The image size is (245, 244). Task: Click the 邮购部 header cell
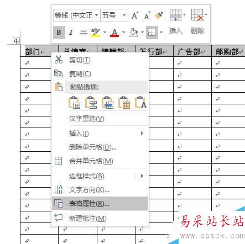(228, 51)
